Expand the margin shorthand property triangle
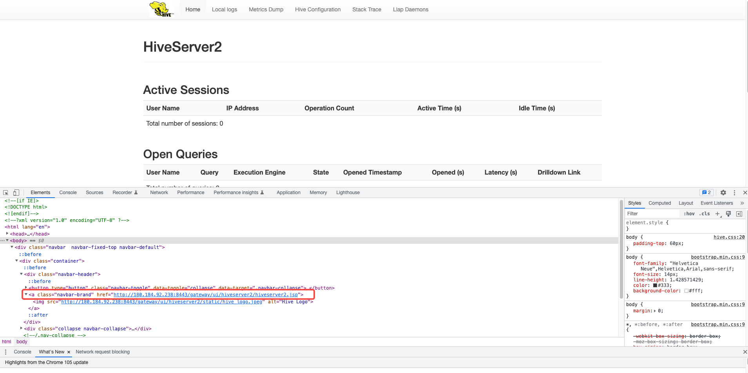This screenshot has width=748, height=373. 655,311
